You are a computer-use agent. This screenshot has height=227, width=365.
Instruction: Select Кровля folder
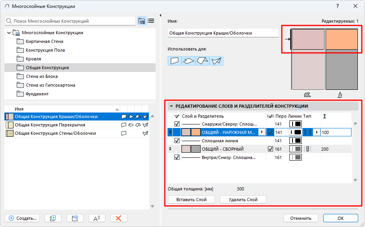[33, 59]
